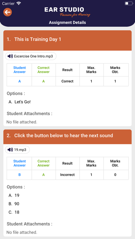This screenshot has height=239, width=135.
Task: Tap the Assignment Details title
Action: [67, 22]
